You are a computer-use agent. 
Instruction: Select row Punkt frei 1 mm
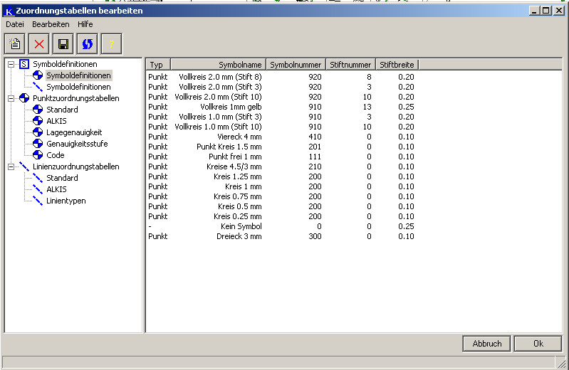(281, 157)
